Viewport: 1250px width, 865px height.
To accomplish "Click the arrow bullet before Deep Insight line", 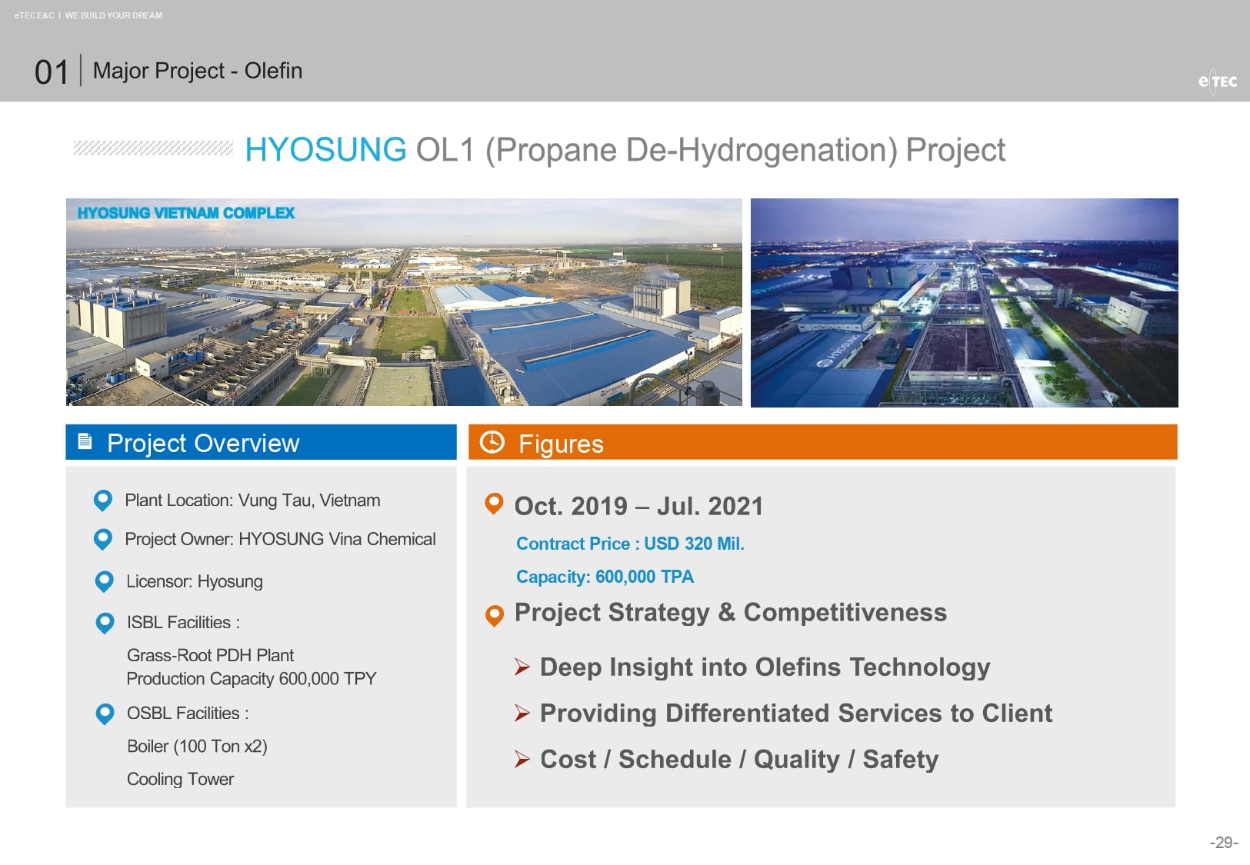I will pyautogui.click(x=522, y=667).
